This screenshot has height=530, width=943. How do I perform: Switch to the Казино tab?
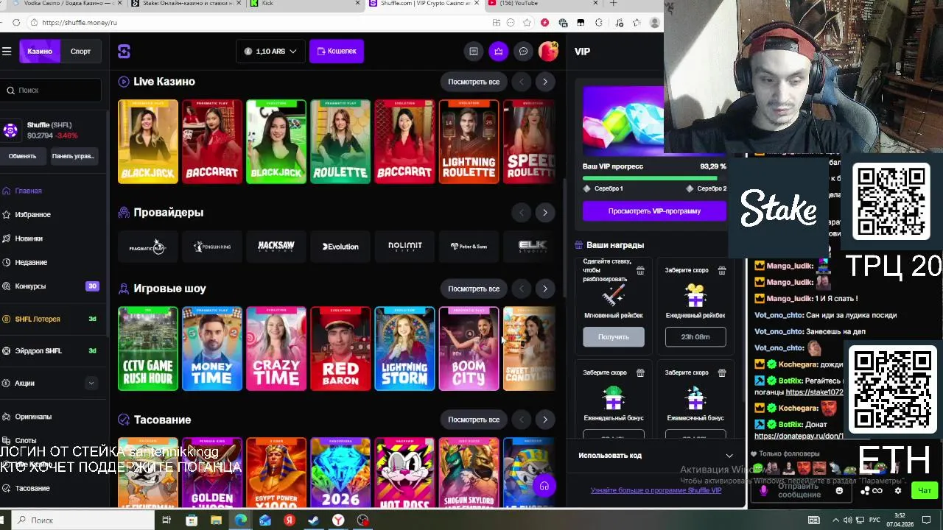tap(40, 51)
